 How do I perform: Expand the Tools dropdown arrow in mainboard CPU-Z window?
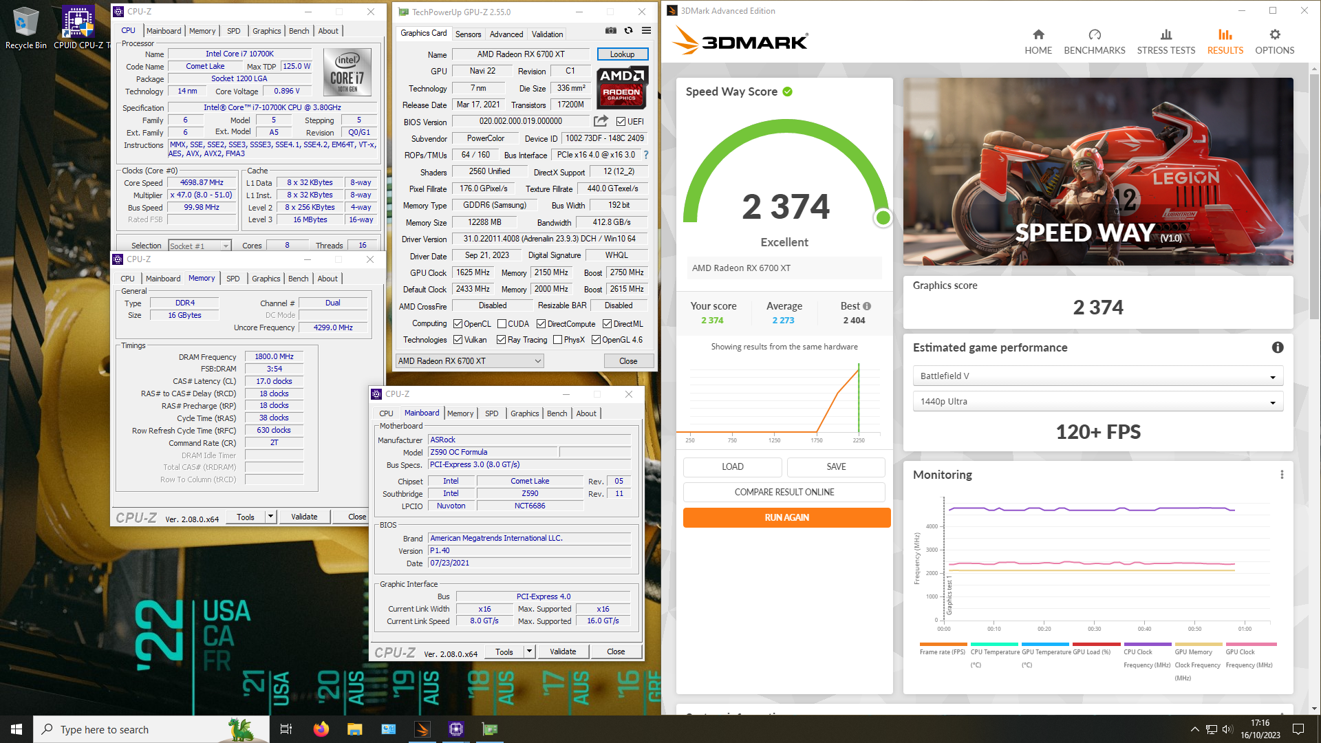pos(530,652)
